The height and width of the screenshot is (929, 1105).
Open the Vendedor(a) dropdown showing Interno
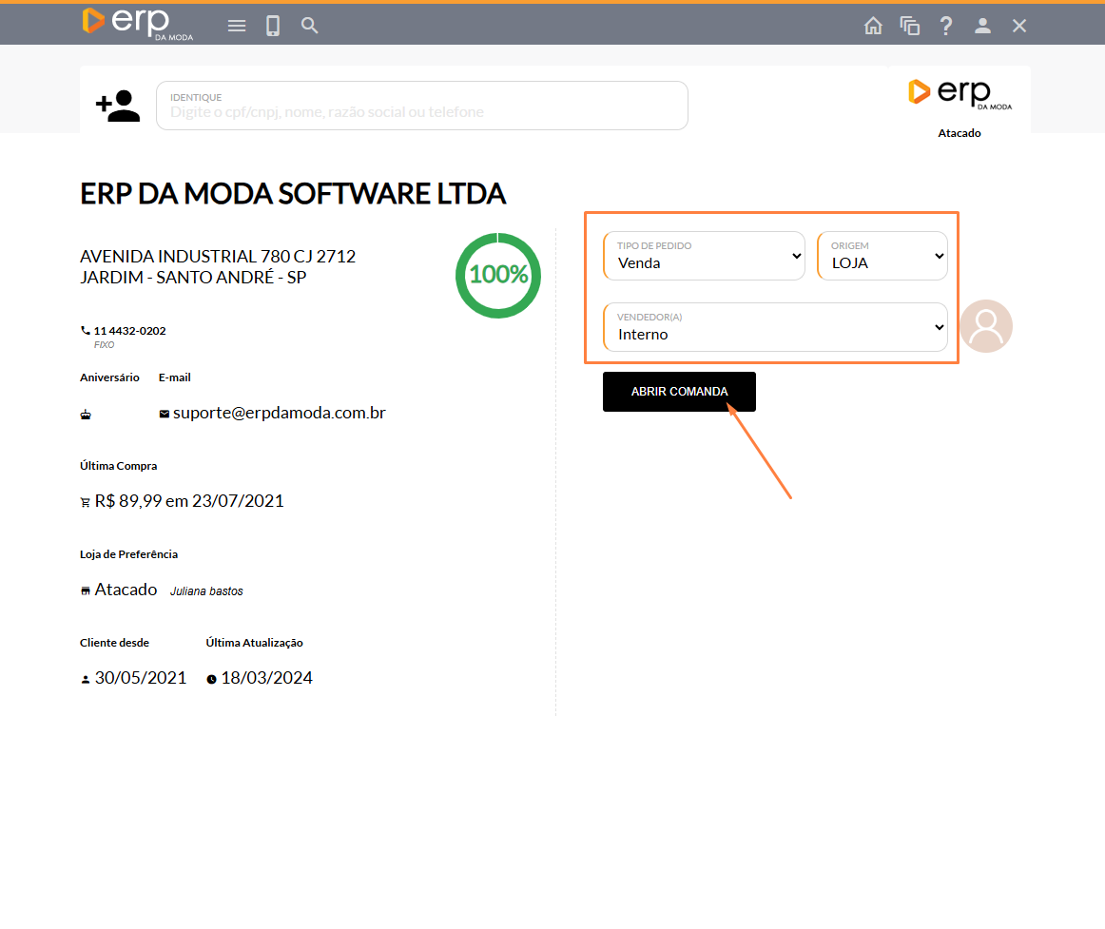coord(775,327)
